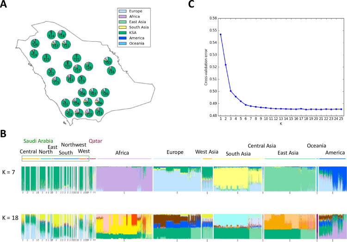Pick pie chart T05

click(88, 102)
